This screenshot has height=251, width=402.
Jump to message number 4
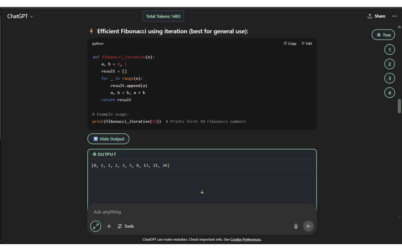(389, 93)
